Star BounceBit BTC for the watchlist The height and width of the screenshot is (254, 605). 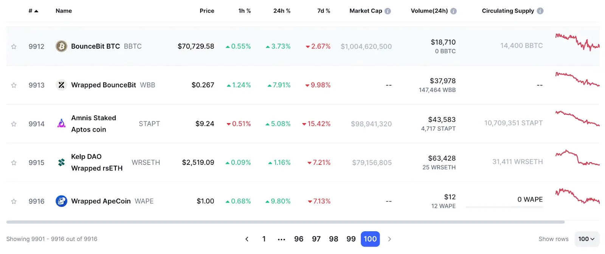tap(14, 46)
